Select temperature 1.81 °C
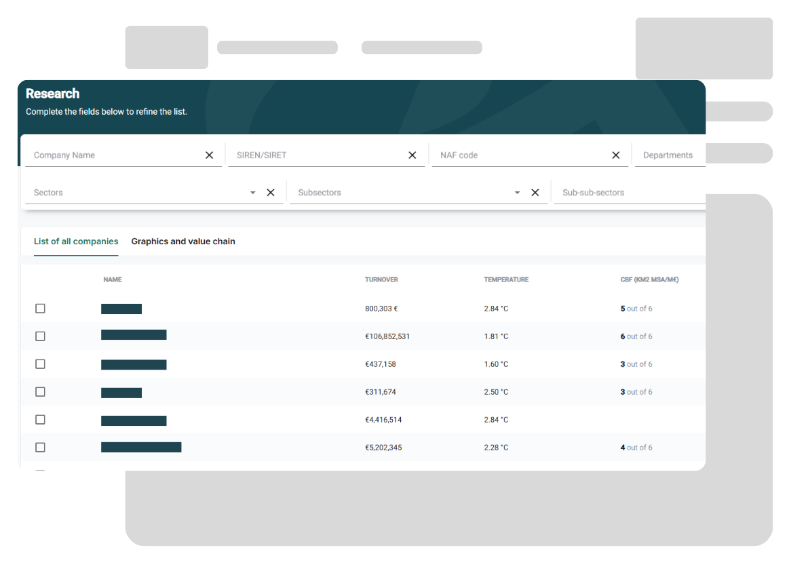 pyautogui.click(x=496, y=336)
